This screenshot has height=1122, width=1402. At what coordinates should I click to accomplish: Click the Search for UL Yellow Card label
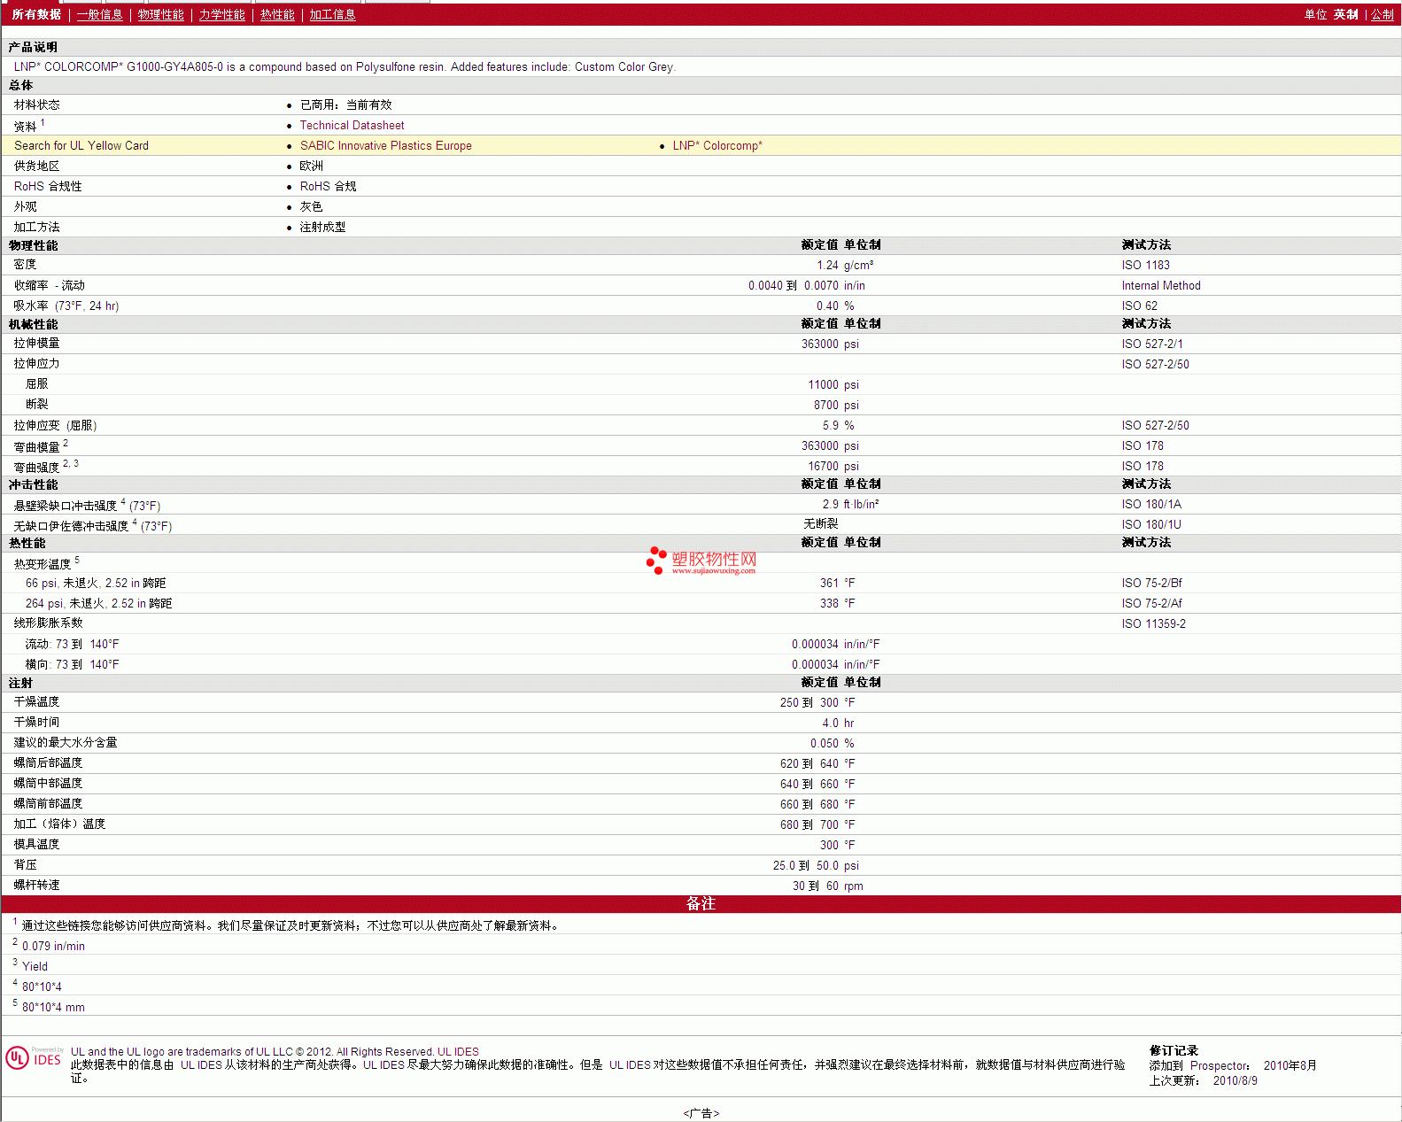tap(81, 146)
